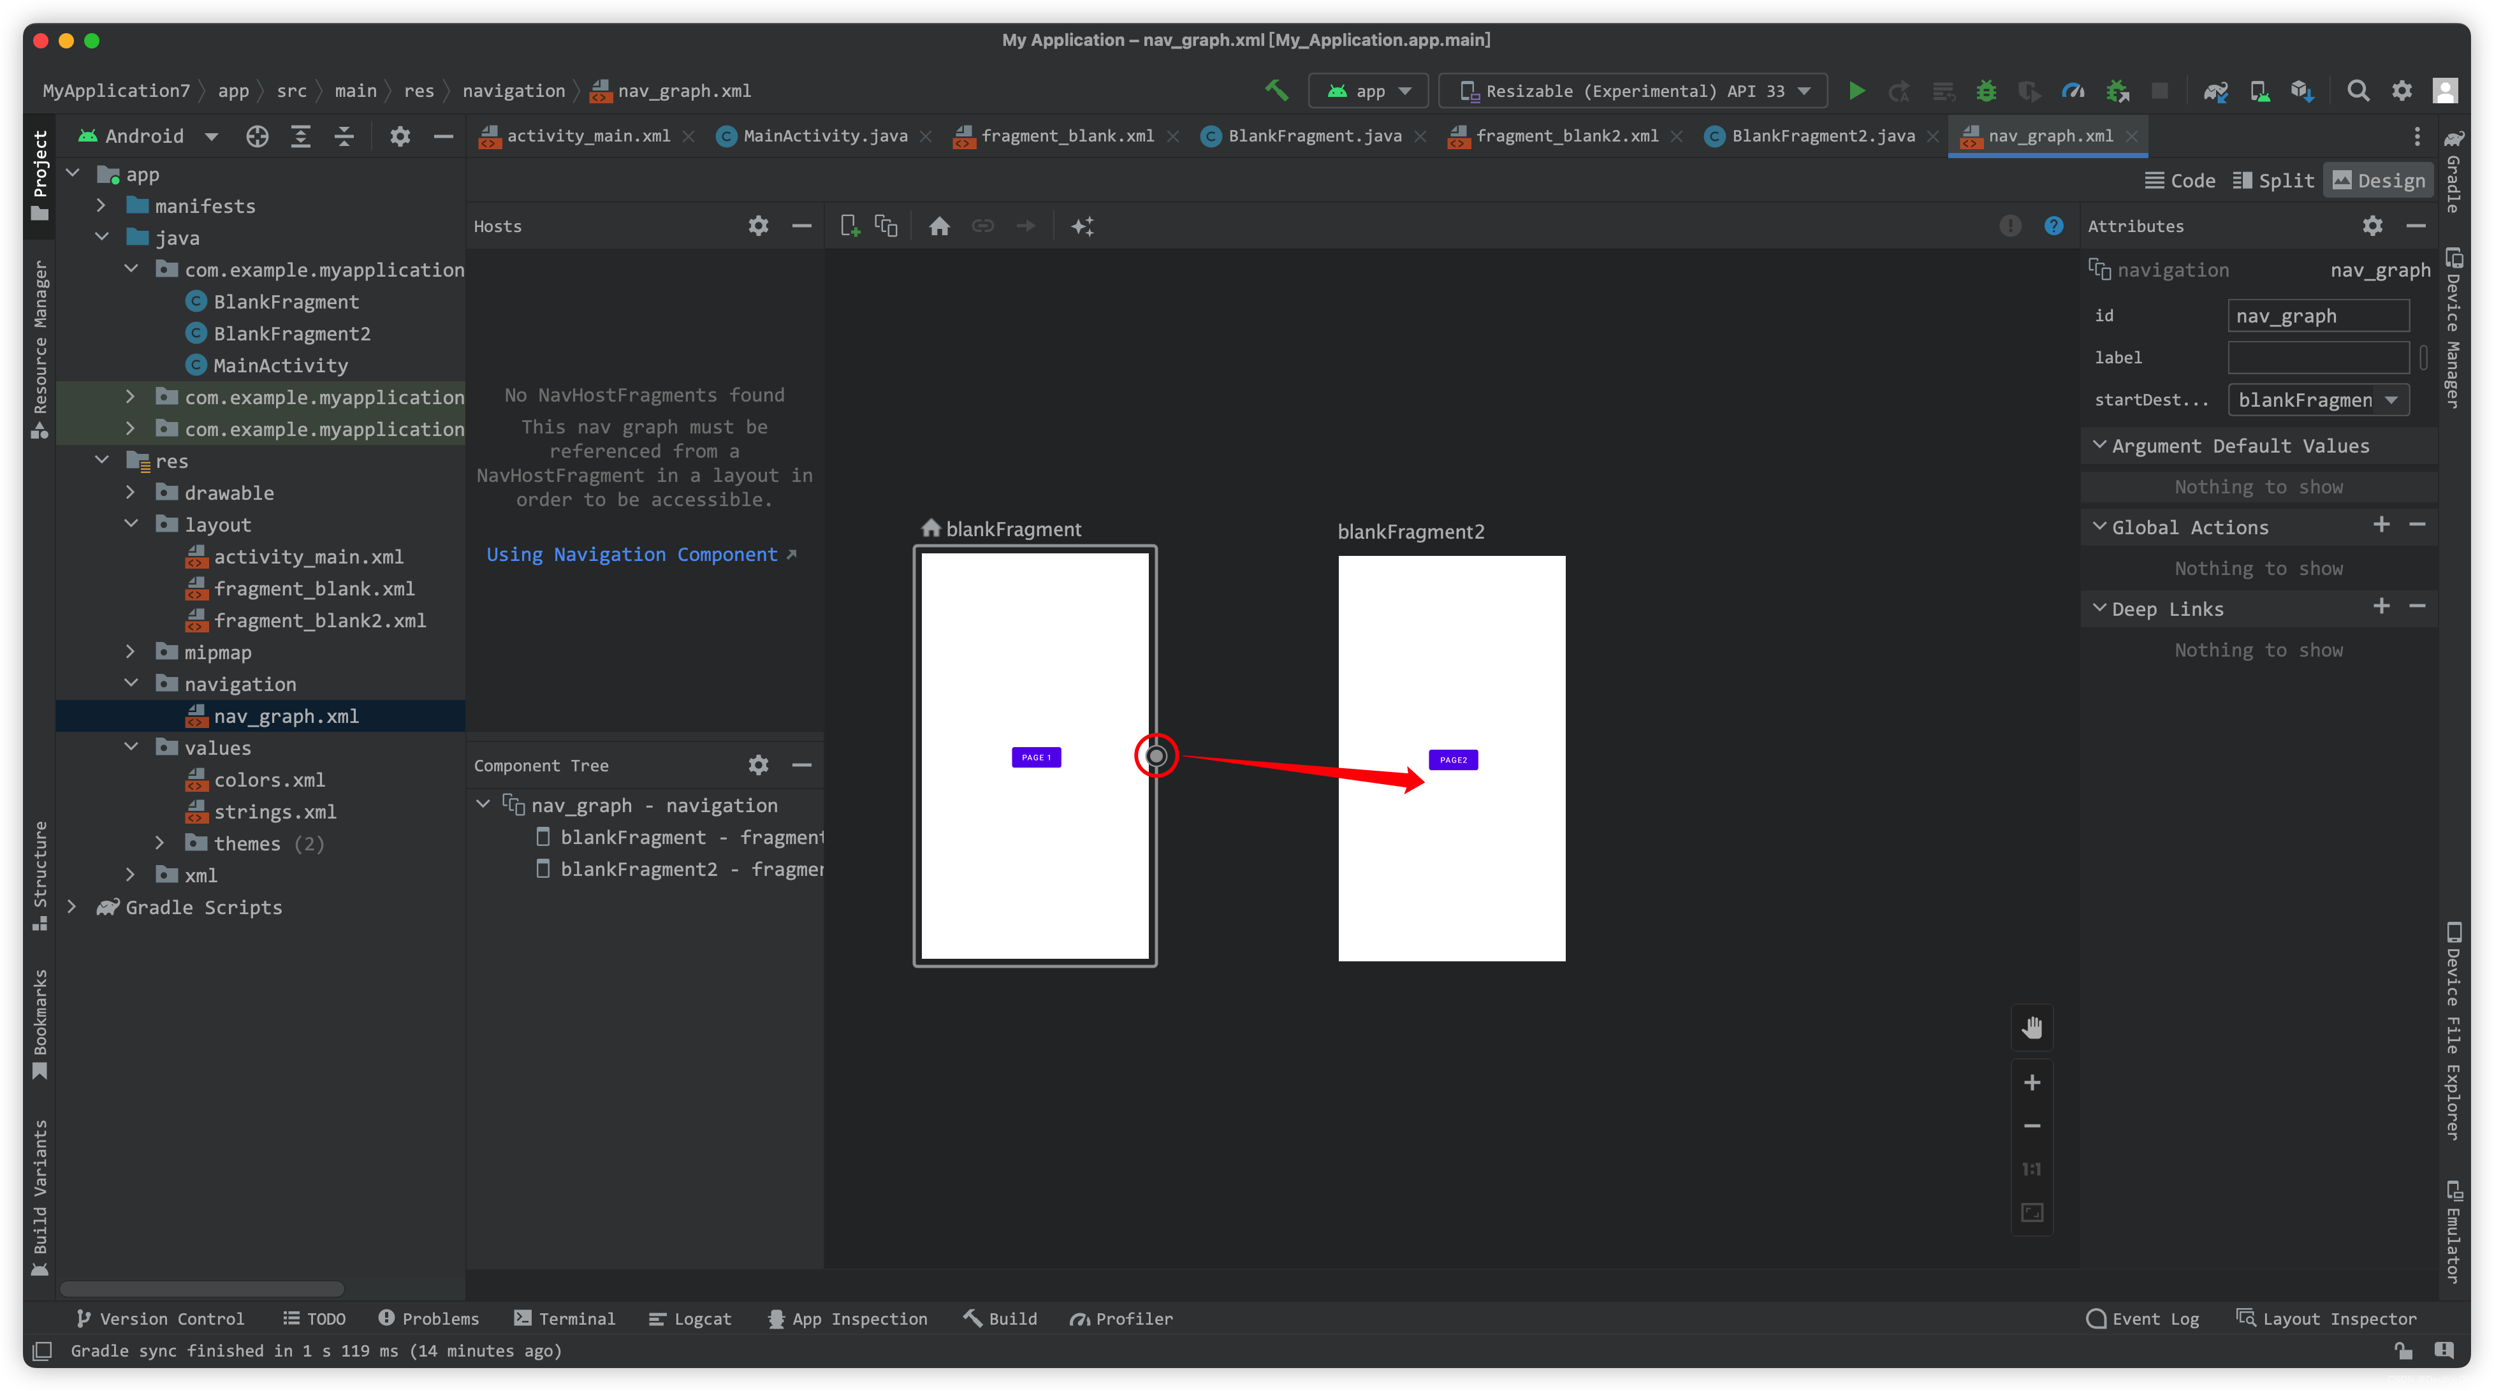Image resolution: width=2494 pixels, height=1391 pixels.
Task: Open Device Manager icon in toolbar
Action: [x=2259, y=91]
